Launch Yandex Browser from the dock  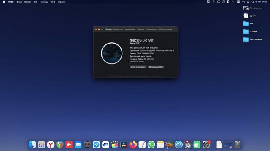[x=51, y=145]
